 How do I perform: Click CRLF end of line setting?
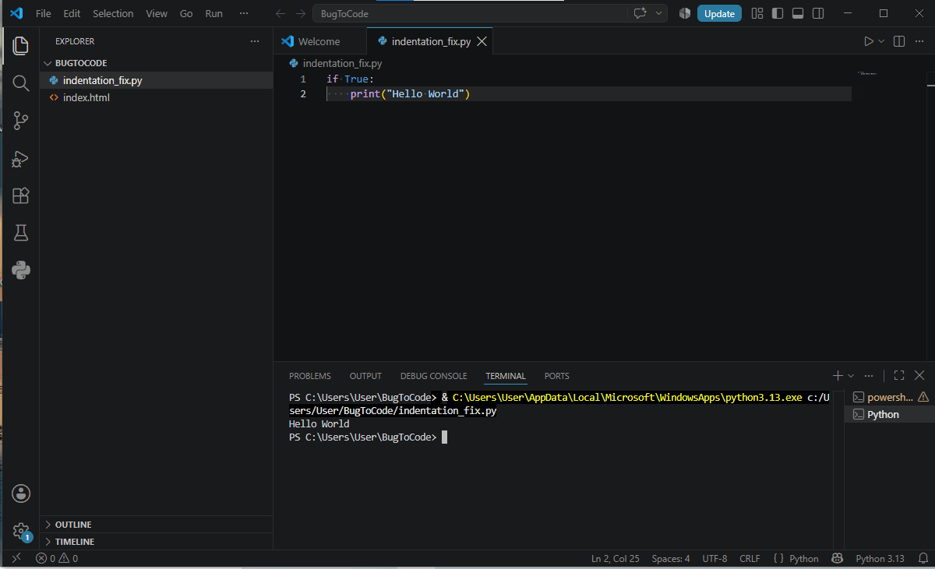[750, 558]
